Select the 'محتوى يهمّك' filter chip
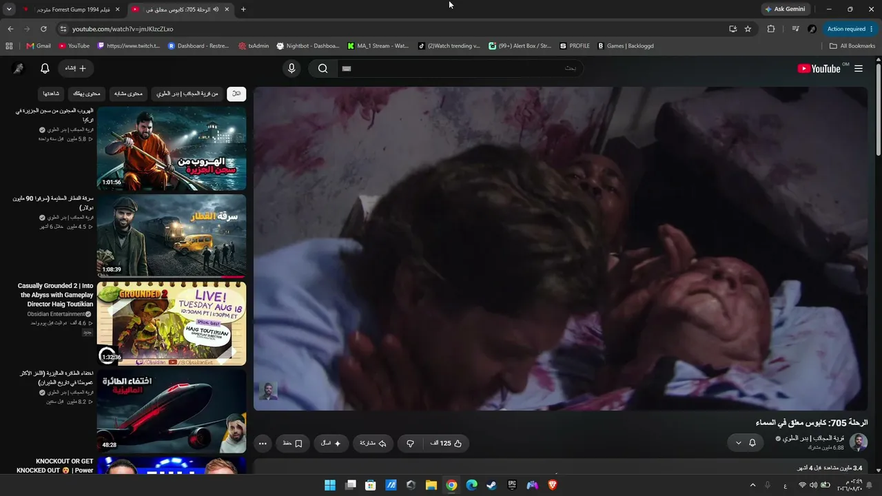This screenshot has width=882, height=496. point(87,94)
